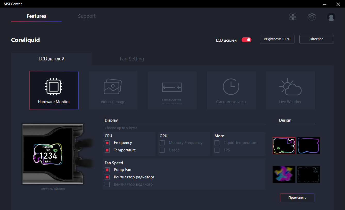Image resolution: width=345 pixels, height=210 pixels.
Task: Uncheck the CPU Temperature checkbox
Action: pos(107,150)
